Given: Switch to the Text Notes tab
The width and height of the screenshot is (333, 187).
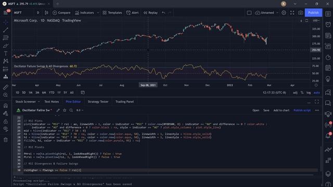Looking at the screenshot, I should [52, 102].
